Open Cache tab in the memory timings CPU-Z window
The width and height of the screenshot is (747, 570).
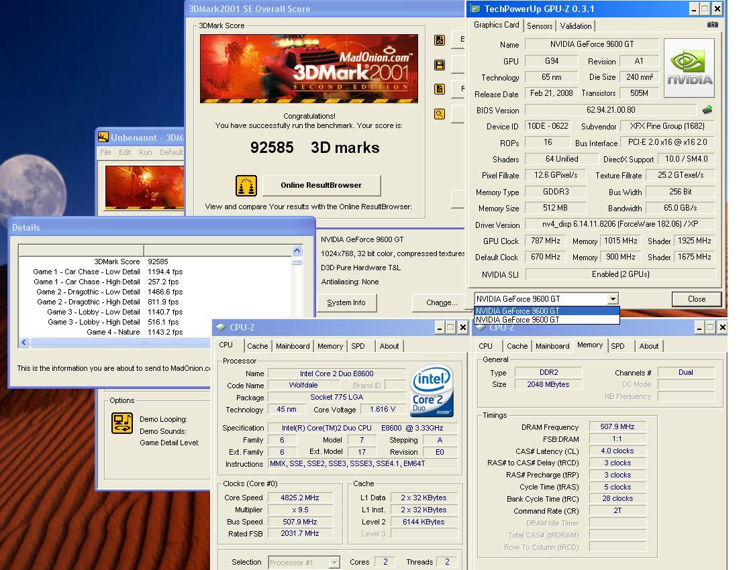click(x=517, y=346)
